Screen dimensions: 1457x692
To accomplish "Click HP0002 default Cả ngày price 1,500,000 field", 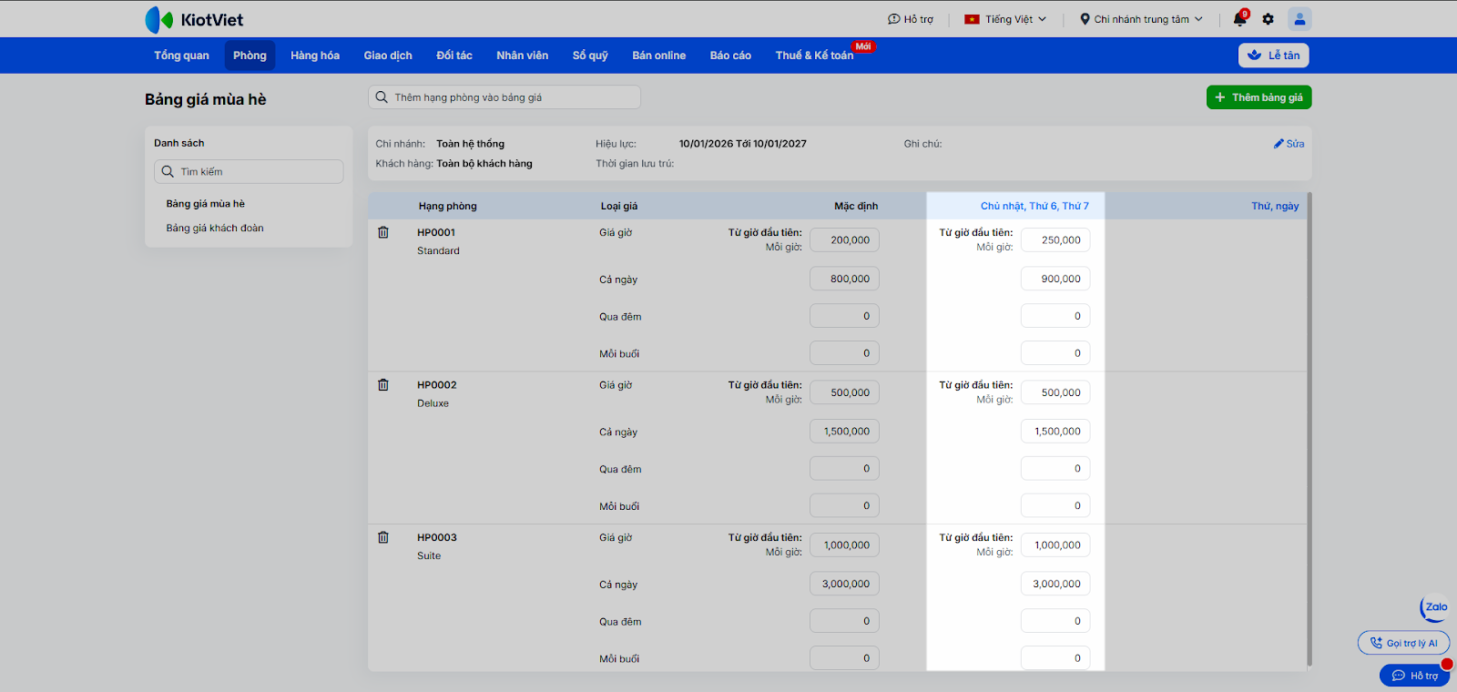I will 844,432.
